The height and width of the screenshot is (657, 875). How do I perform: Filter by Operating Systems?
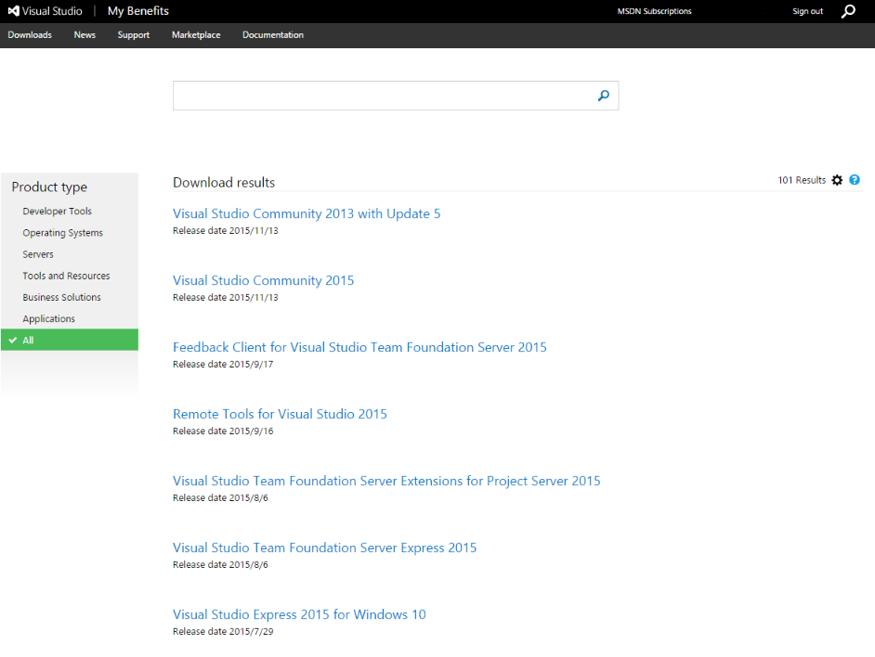(62, 233)
